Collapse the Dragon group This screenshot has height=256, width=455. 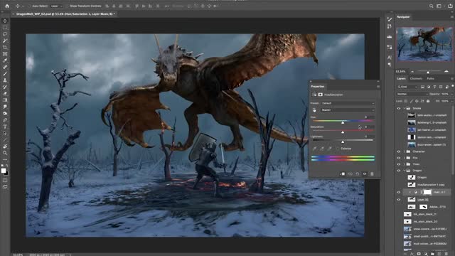coord(405,171)
